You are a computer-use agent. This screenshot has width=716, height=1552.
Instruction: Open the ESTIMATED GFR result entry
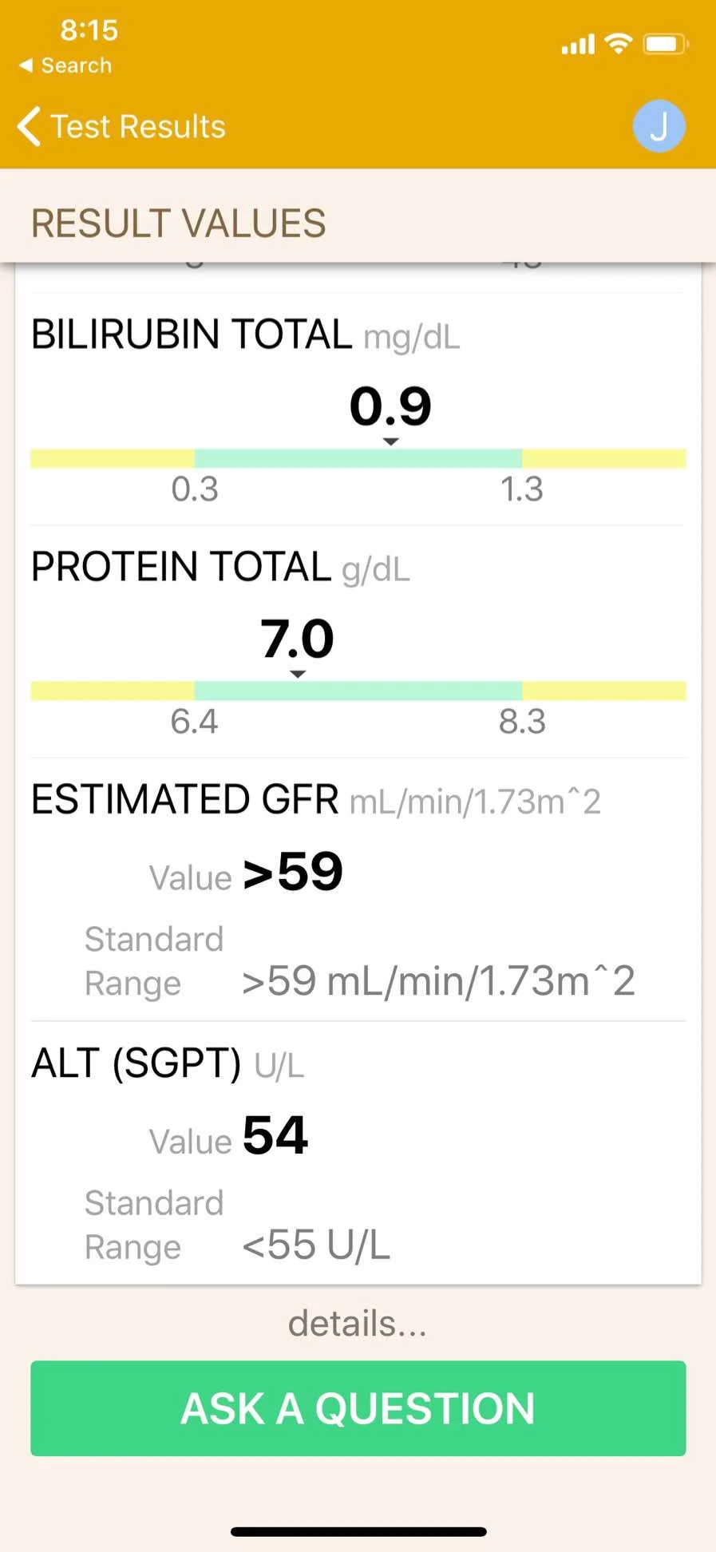(x=358, y=889)
